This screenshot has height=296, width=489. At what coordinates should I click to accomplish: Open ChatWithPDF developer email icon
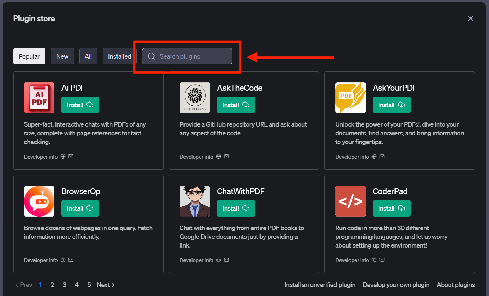[x=226, y=260]
